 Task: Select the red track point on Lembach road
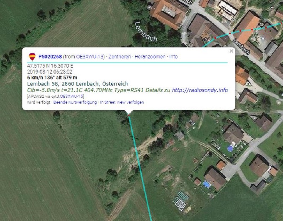pos(230,33)
